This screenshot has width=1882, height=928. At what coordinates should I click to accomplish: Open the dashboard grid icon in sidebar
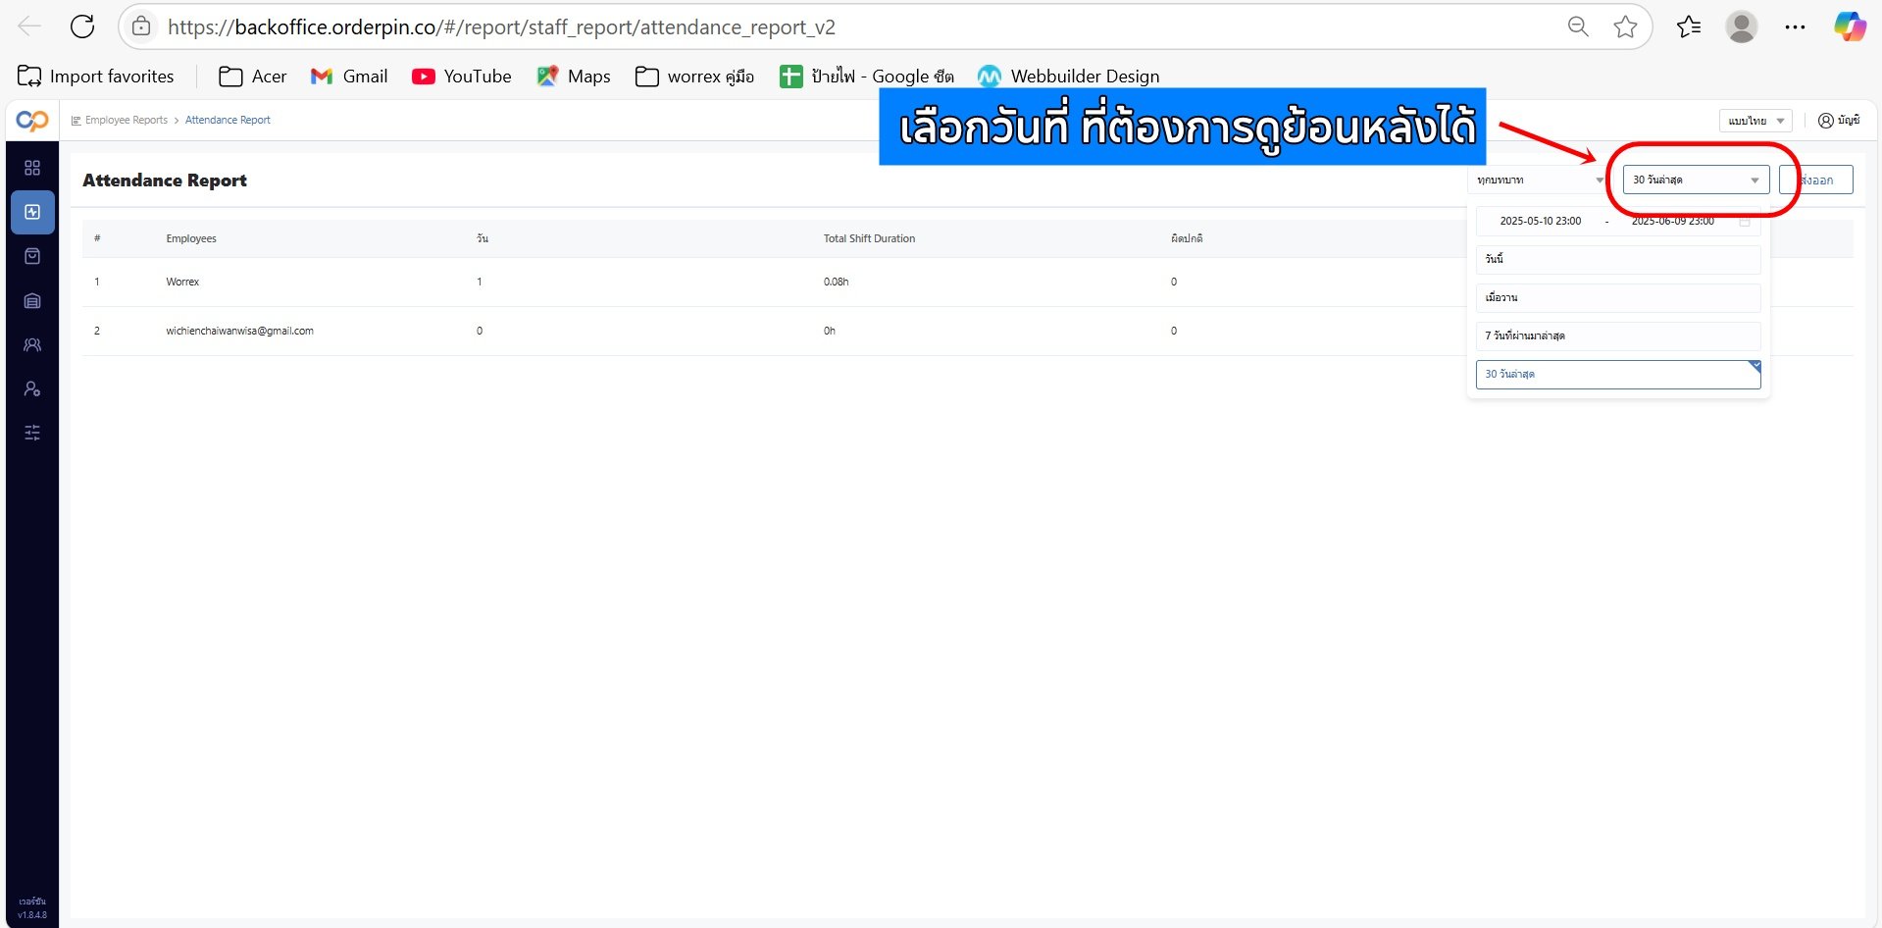[x=32, y=168]
